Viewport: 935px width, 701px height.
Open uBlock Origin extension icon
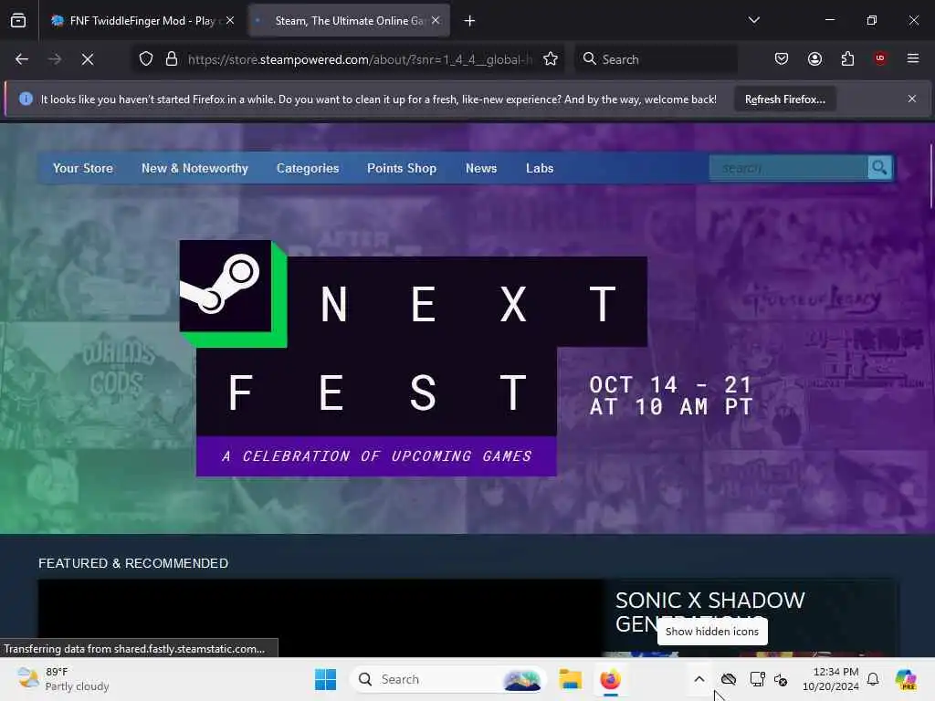pos(880,58)
